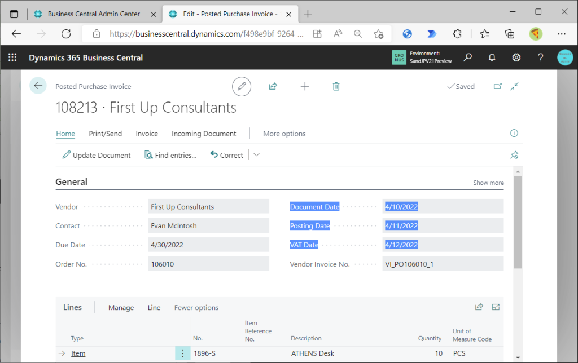
Task: Open the Invoice action menu
Action: 147,134
